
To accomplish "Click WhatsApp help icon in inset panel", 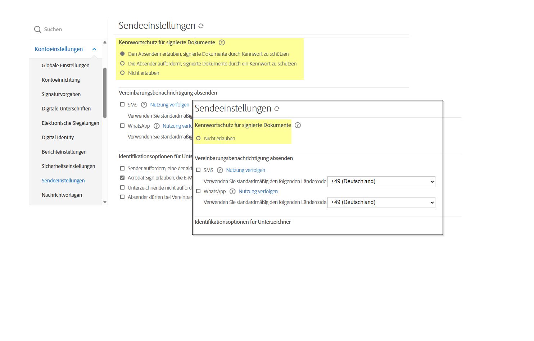I will pyautogui.click(x=232, y=191).
